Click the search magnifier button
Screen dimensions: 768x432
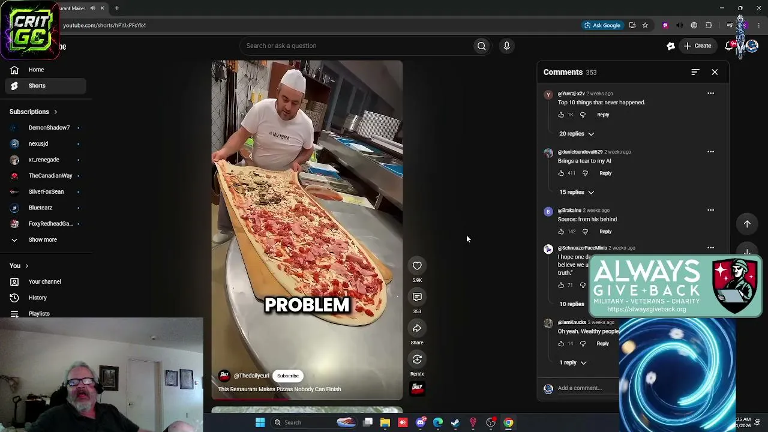point(482,46)
